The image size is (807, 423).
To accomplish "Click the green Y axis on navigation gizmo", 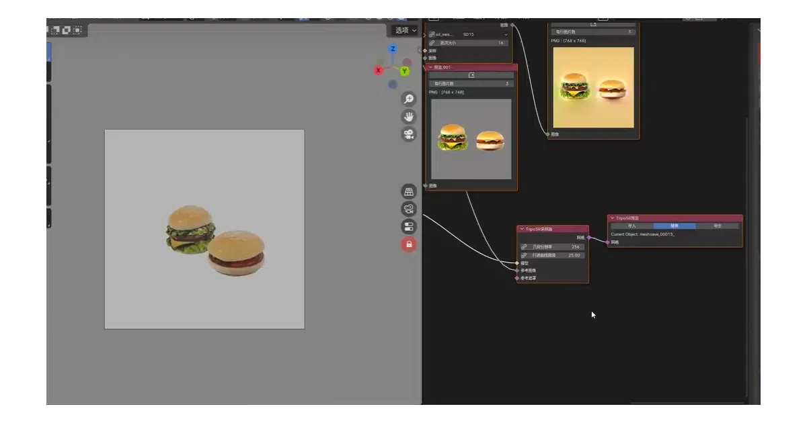I will click(405, 70).
